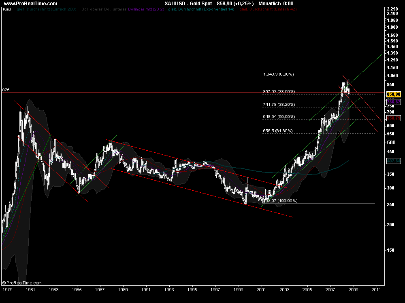Click the 2001 year on time axis
Screen dimensions: 405x303
261,290
